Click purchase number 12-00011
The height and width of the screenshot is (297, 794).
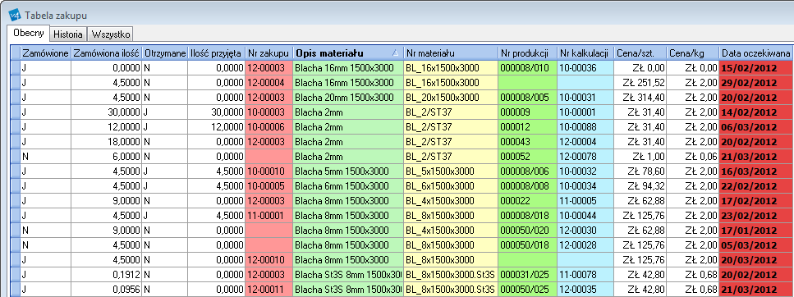268,289
